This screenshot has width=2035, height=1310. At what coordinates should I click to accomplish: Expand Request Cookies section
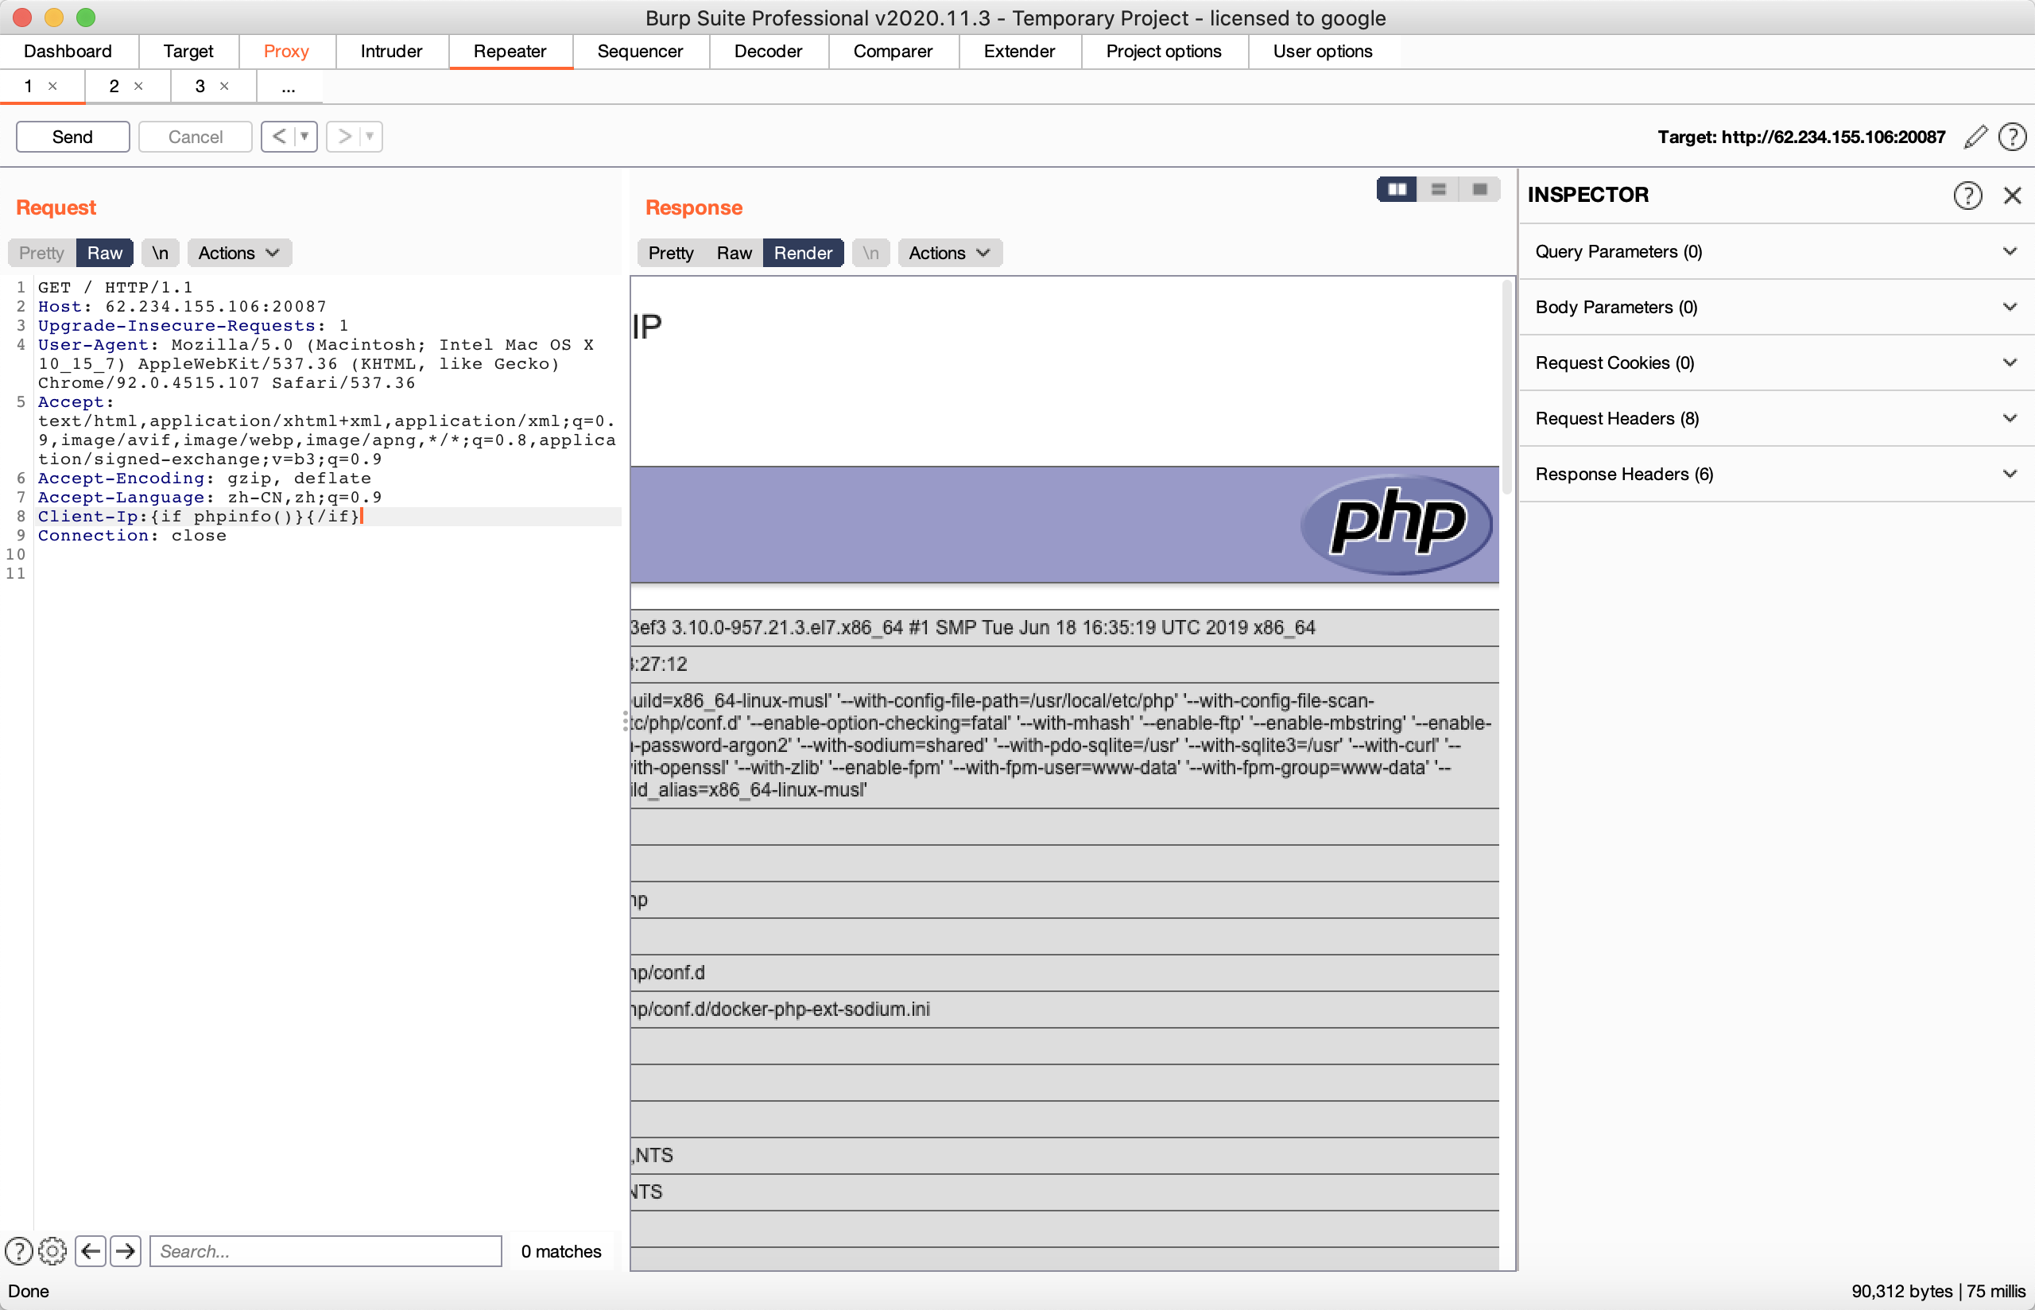tap(1777, 363)
